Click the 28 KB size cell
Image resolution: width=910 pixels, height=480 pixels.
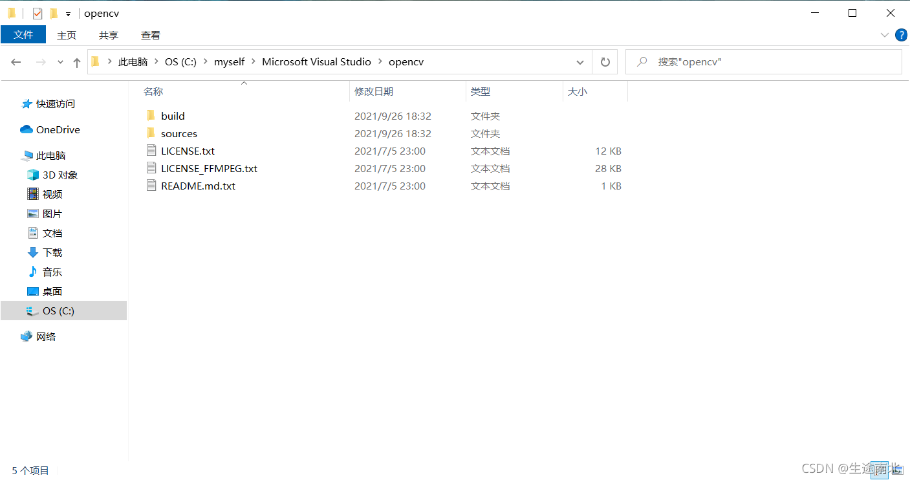pyautogui.click(x=608, y=168)
